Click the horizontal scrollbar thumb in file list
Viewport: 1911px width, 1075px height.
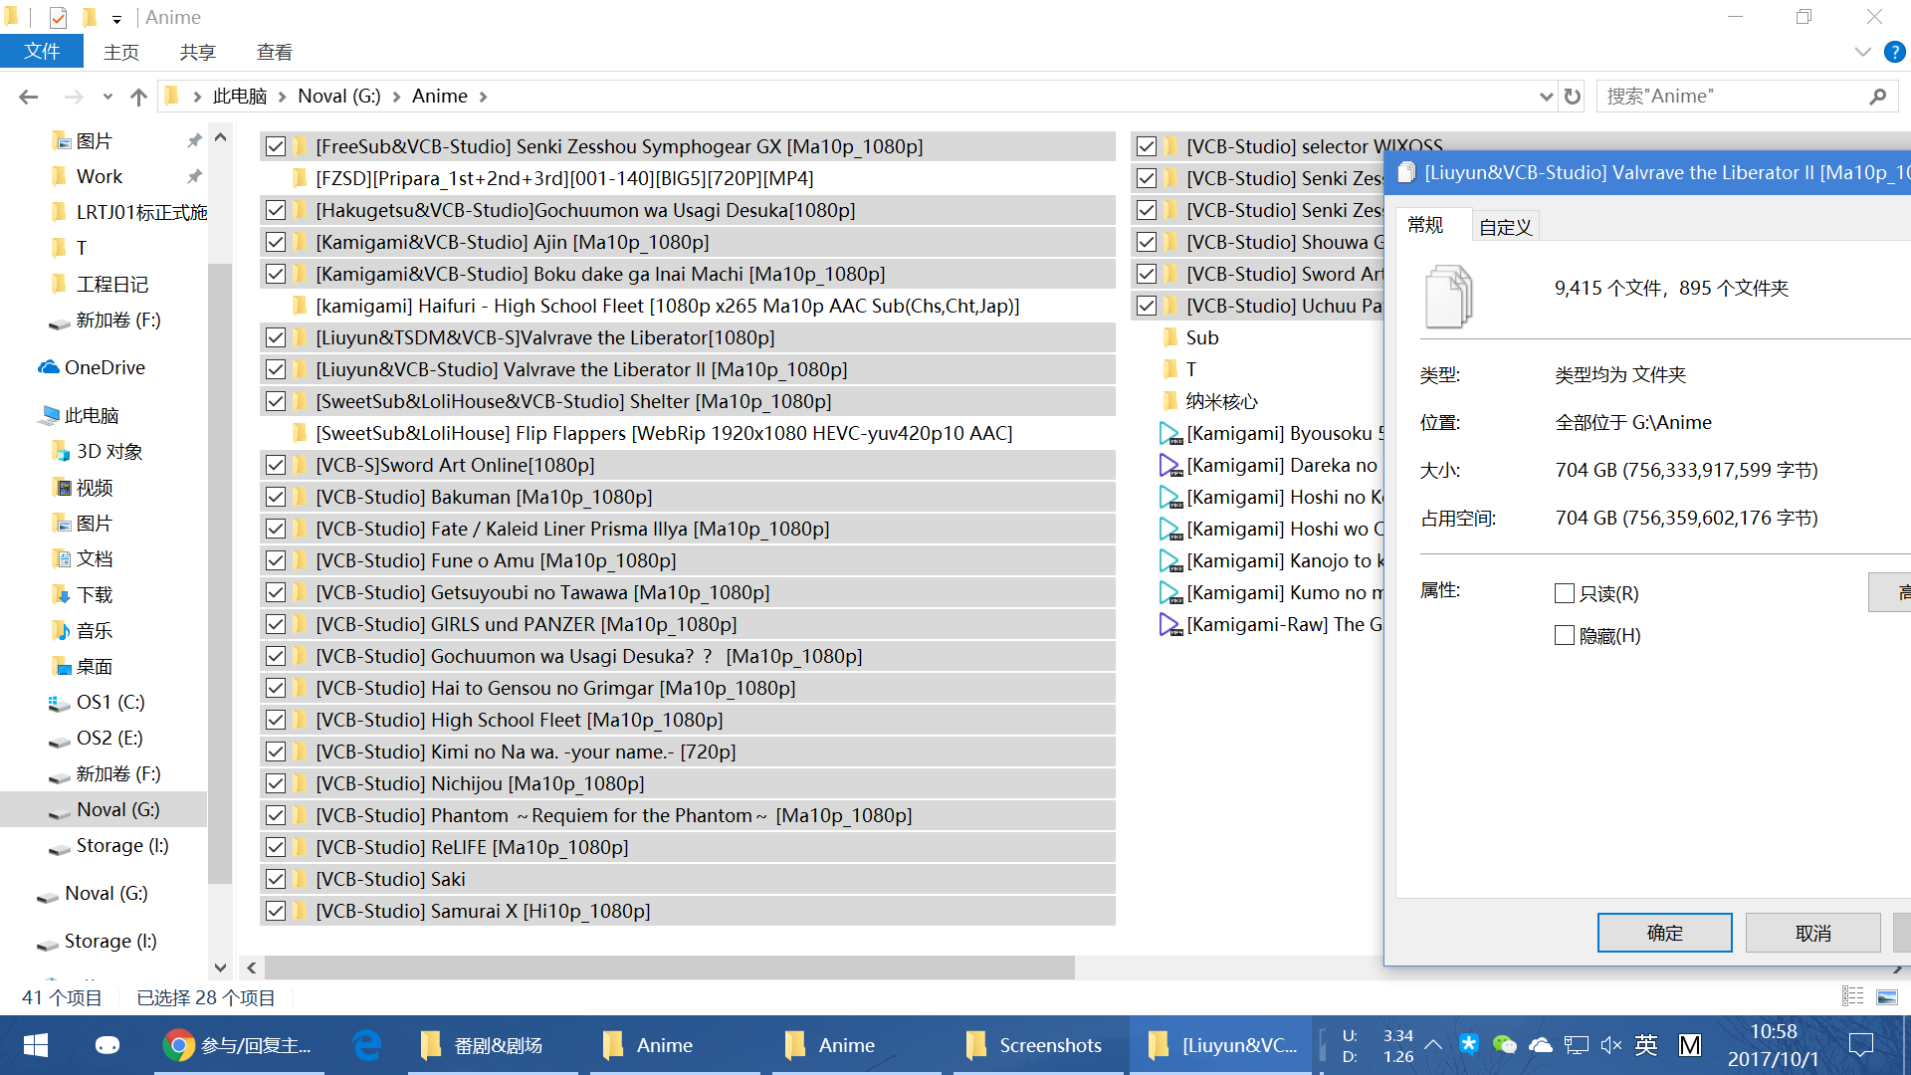669,967
